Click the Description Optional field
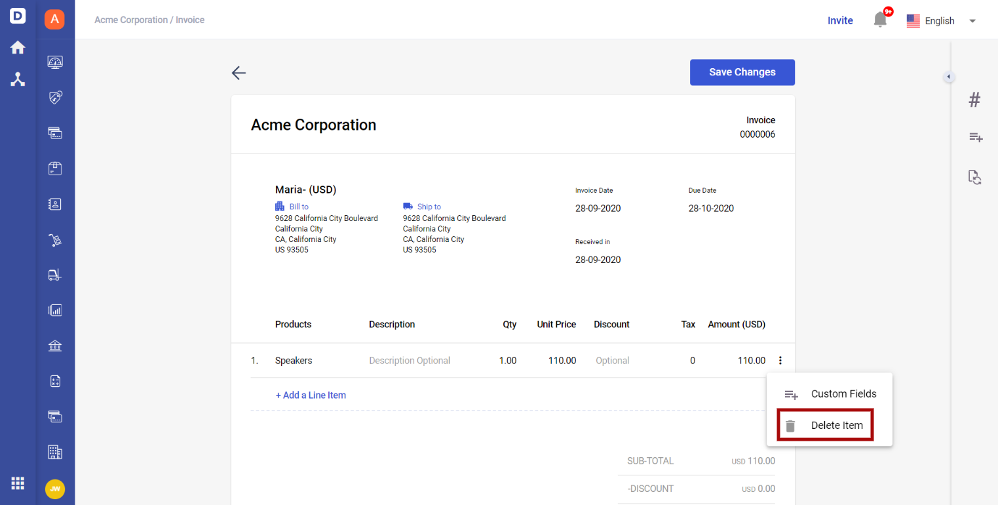 [x=410, y=361]
